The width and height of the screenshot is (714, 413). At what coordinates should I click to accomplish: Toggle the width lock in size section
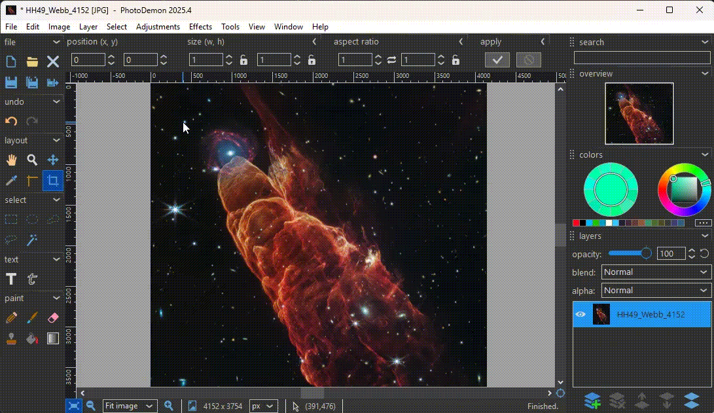pyautogui.click(x=243, y=60)
